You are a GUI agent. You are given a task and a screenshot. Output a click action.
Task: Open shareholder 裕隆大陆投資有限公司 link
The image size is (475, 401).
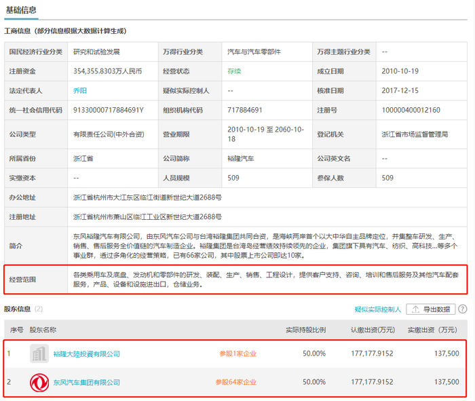[87, 354]
